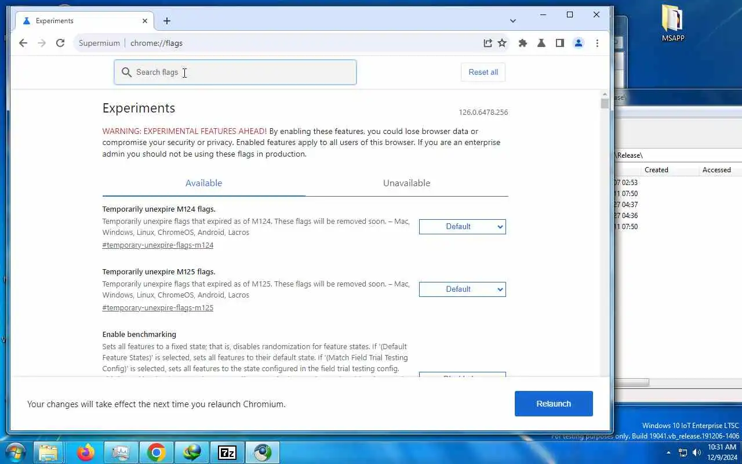The width and height of the screenshot is (742, 464).
Task: Click the Created column header in background window
Action: (656, 170)
